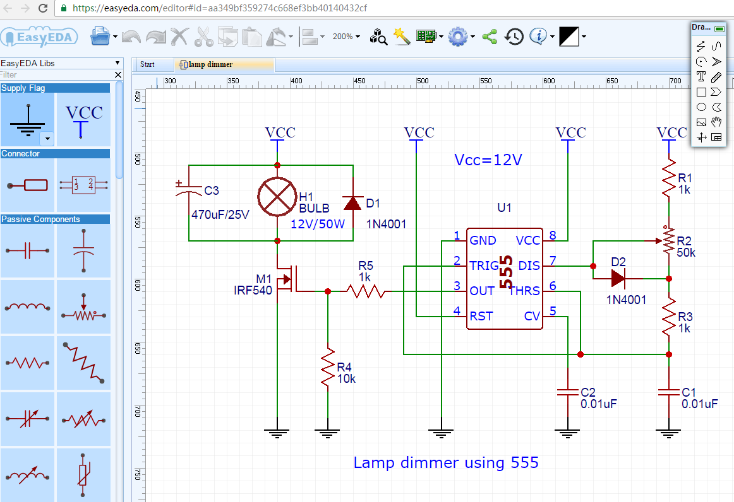Expand the PCB convert dropdown arrow
The width and height of the screenshot is (734, 502).
click(x=441, y=37)
